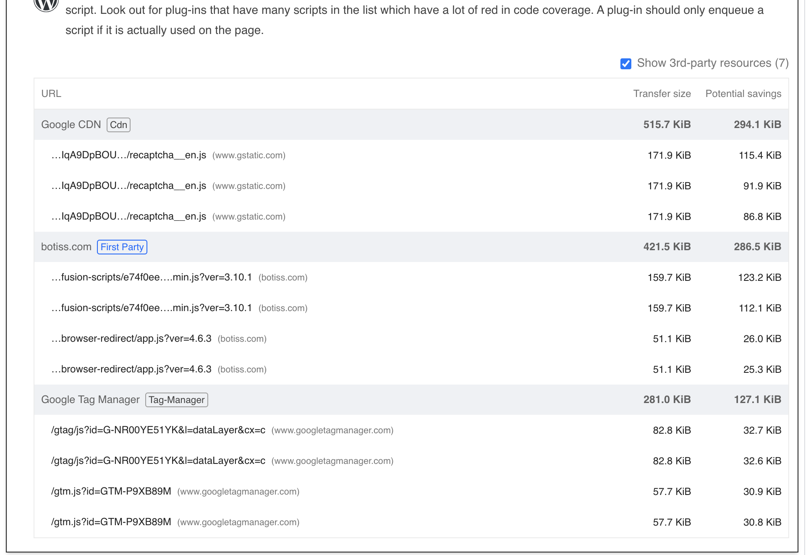This screenshot has width=811, height=555.
Task: Open recaptcha__en.js link with 86.8 KiB savings
Action: 128,217
